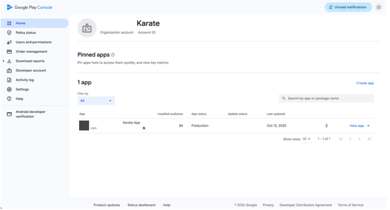390x210 pixels.
Task: Click the Help question mark icon in sidebar
Action: click(9, 99)
